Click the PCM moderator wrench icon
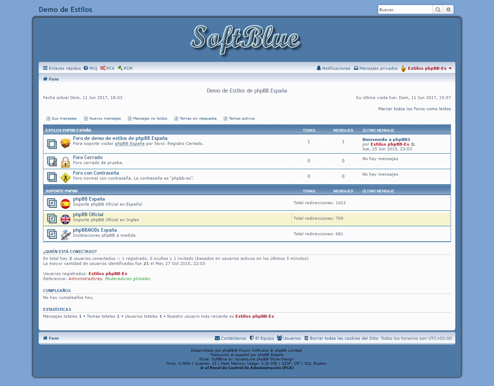The image size is (494, 386). tap(120, 68)
